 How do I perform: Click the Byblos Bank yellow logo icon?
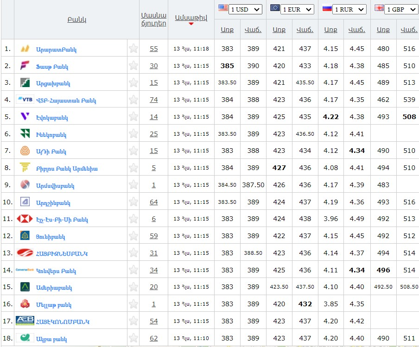[x=25, y=168]
